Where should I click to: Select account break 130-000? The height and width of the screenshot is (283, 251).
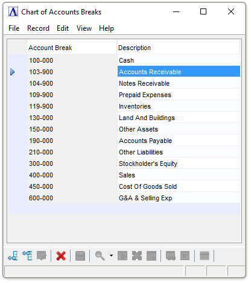pos(72,118)
